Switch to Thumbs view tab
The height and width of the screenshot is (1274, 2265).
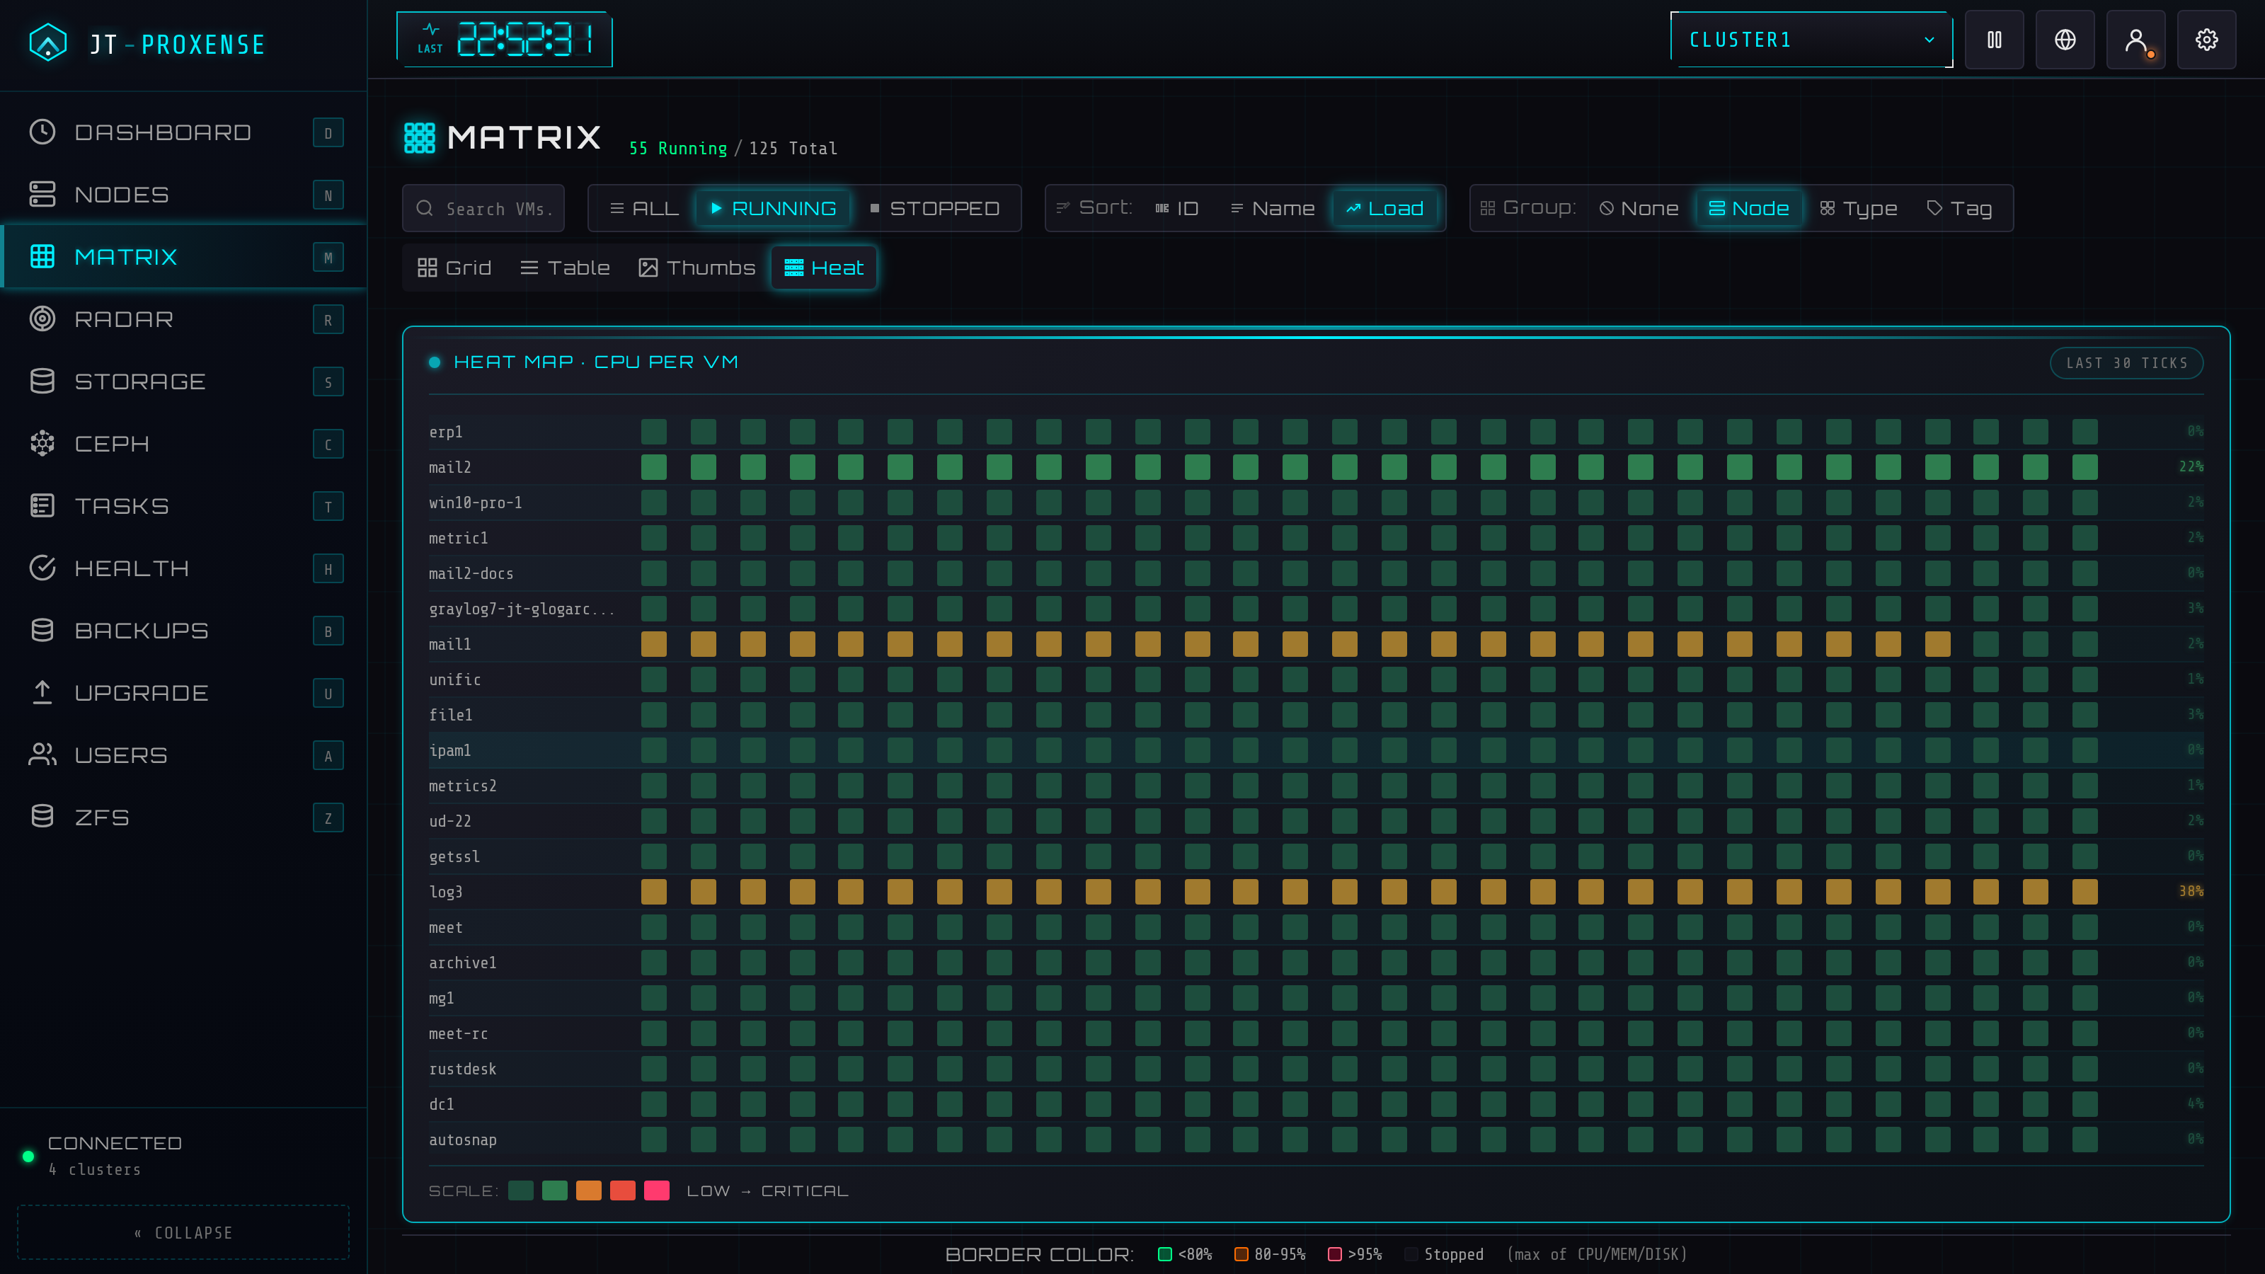[697, 268]
